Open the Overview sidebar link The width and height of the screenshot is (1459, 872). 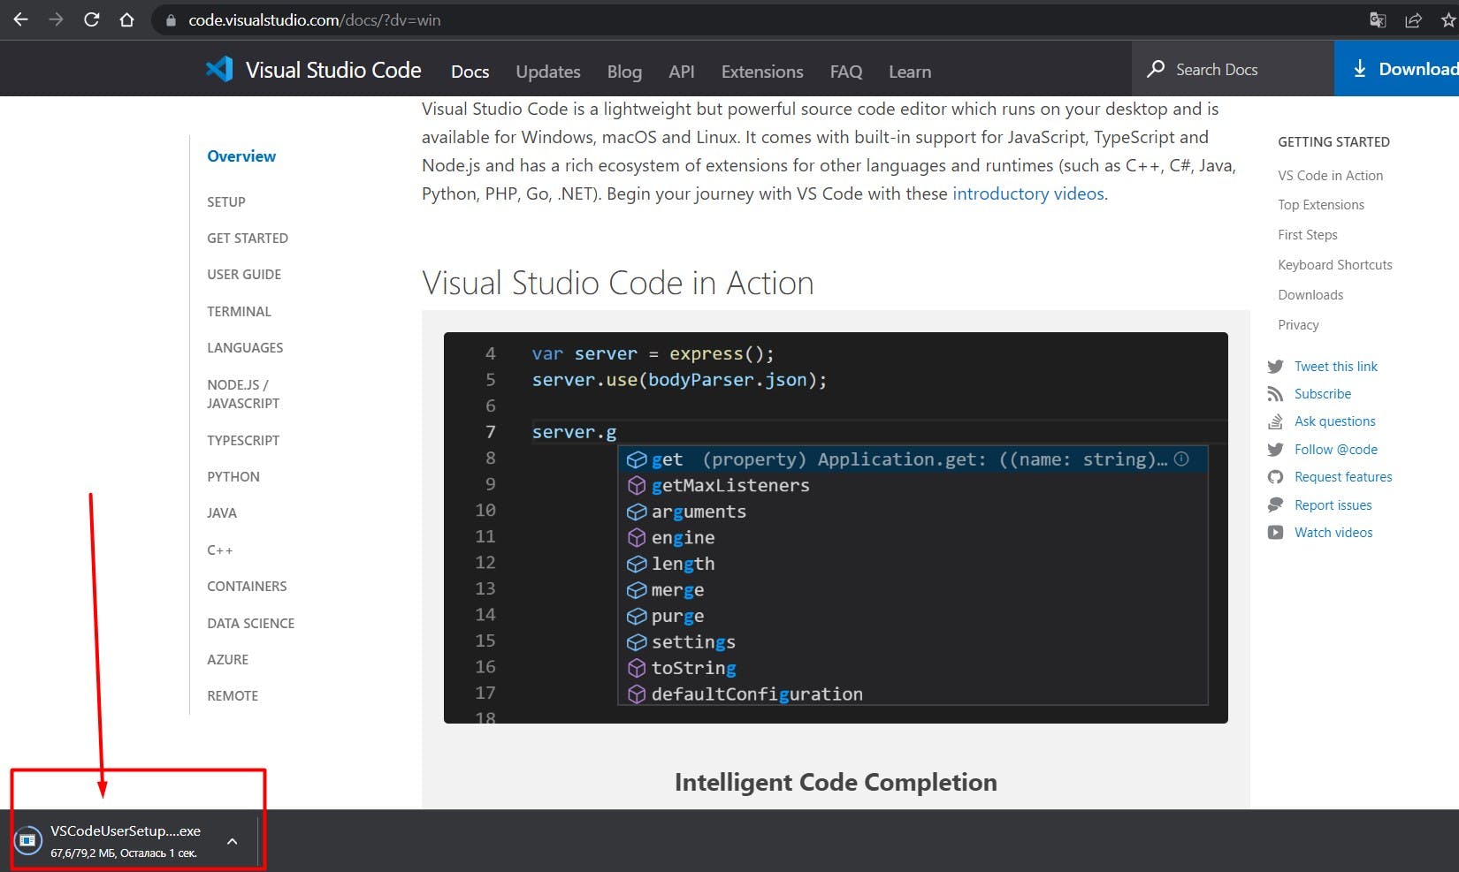click(241, 156)
